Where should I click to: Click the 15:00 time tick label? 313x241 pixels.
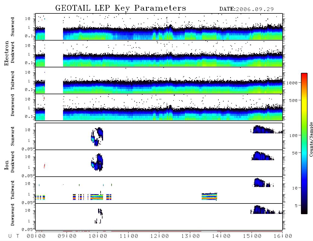click(252, 236)
